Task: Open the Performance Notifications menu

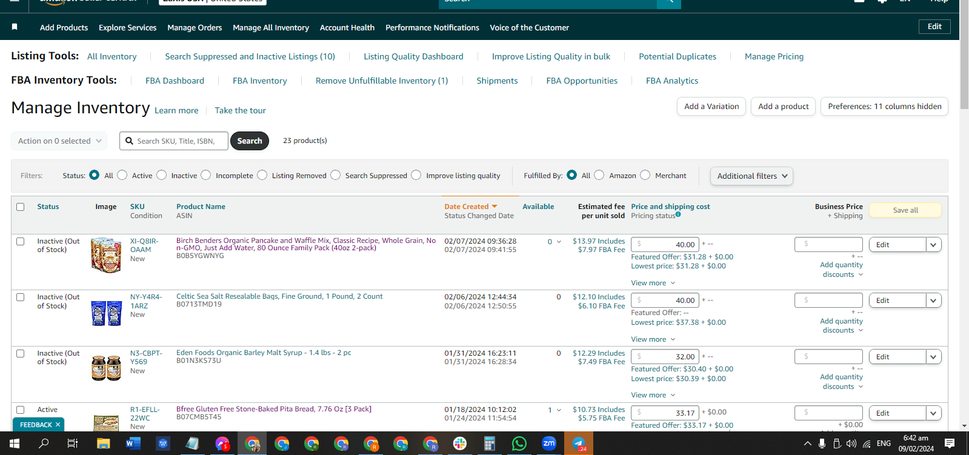Action: click(432, 28)
